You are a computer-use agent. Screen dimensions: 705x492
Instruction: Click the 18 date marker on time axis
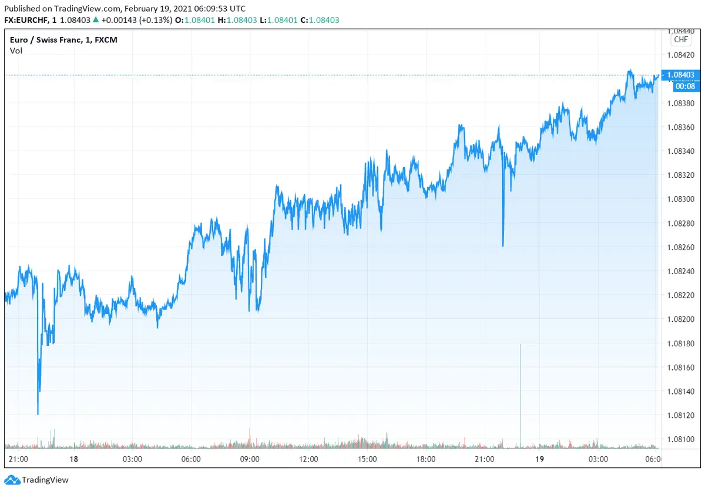(x=73, y=459)
